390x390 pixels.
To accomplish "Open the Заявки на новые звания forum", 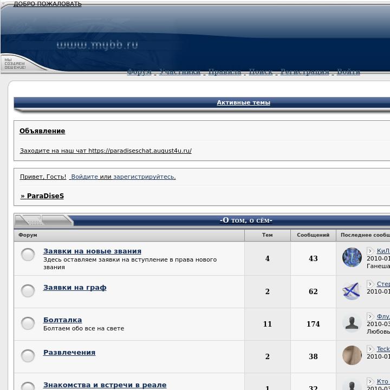I will pos(92,251).
